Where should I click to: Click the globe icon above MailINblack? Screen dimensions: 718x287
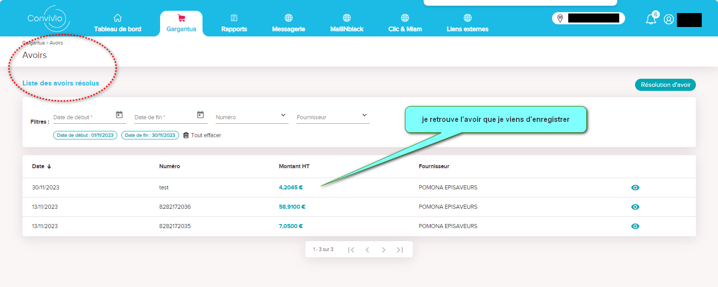click(347, 18)
